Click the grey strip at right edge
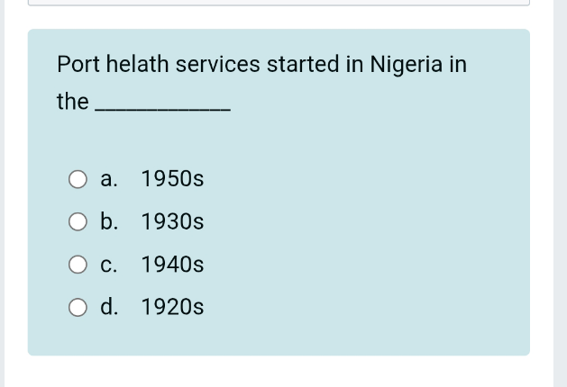Viewport: 567px width, 387px height. click(560, 193)
